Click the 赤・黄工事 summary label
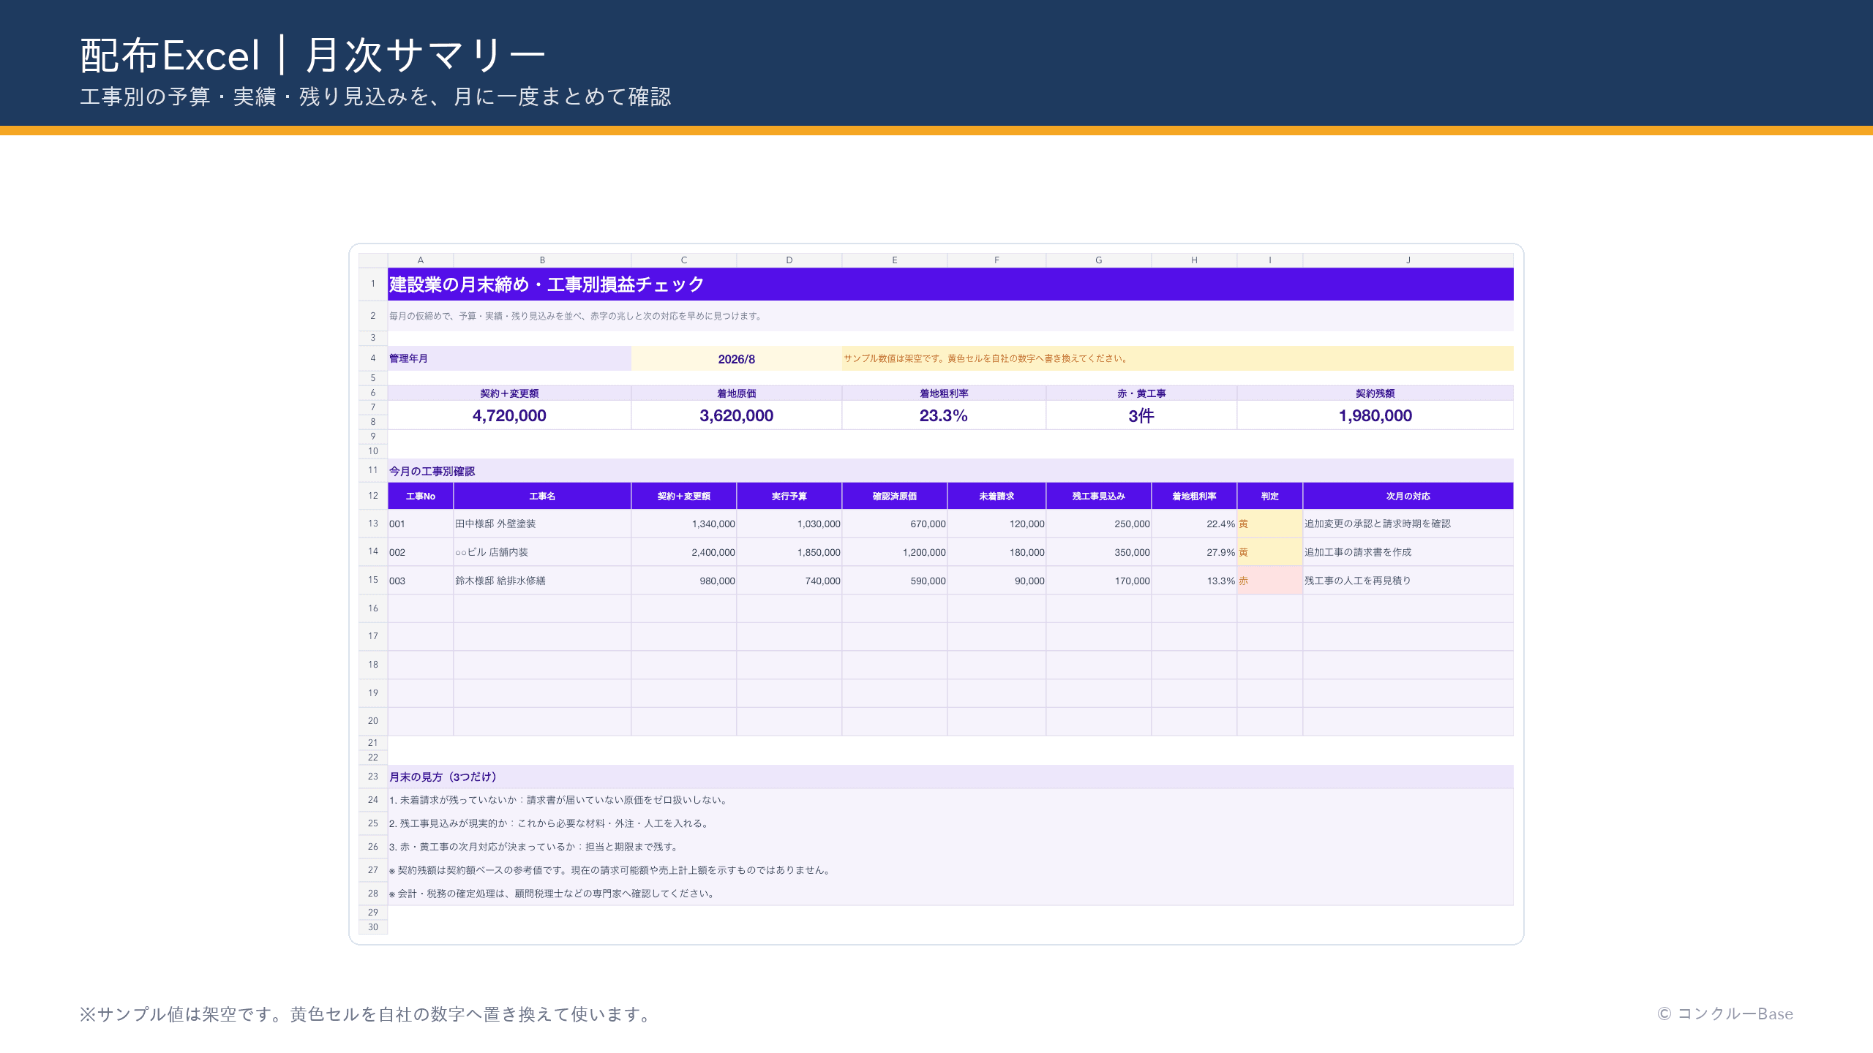This screenshot has height=1053, width=1873. 1141,393
